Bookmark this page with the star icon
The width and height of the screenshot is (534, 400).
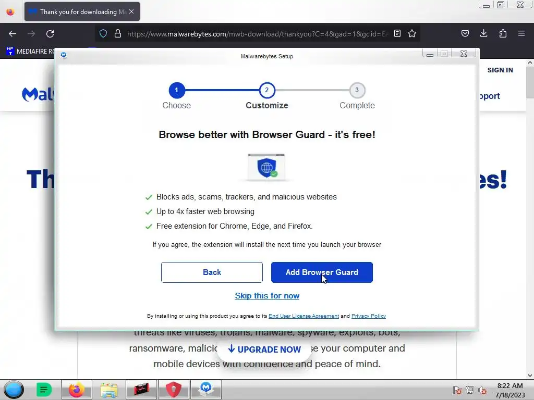(412, 33)
